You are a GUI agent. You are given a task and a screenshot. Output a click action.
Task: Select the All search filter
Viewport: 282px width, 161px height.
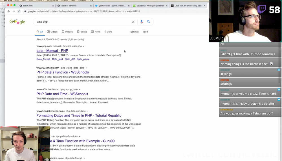[40, 32]
